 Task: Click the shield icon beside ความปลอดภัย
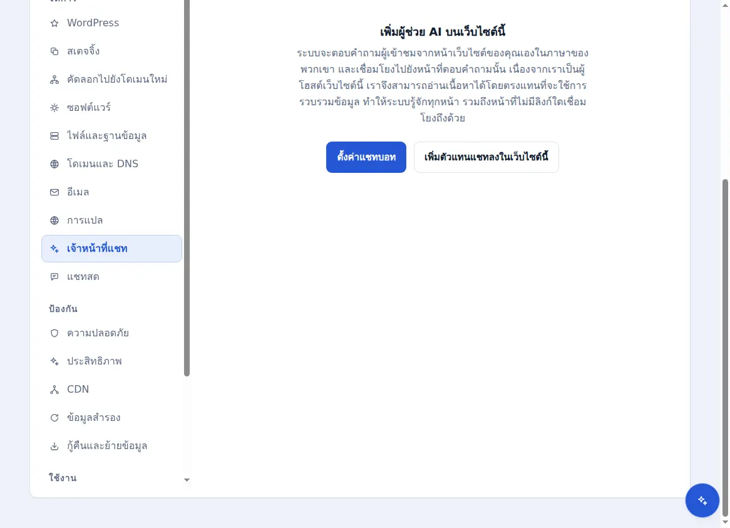(x=54, y=333)
